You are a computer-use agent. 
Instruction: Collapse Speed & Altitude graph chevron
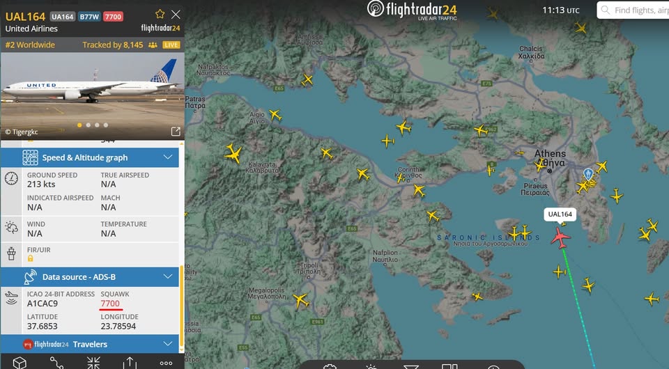tap(168, 157)
